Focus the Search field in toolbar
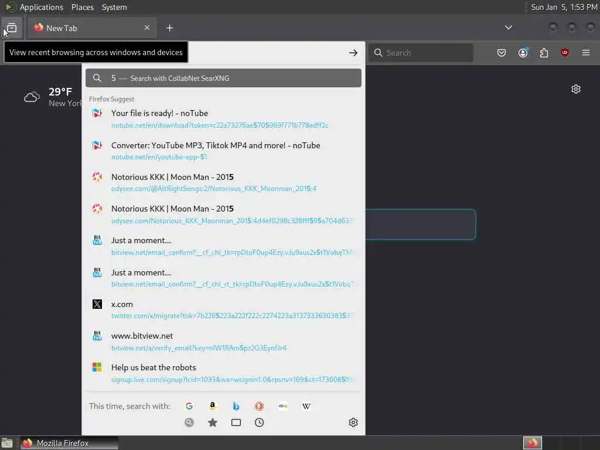Image resolution: width=600 pixels, height=450 pixels. tap(421, 53)
